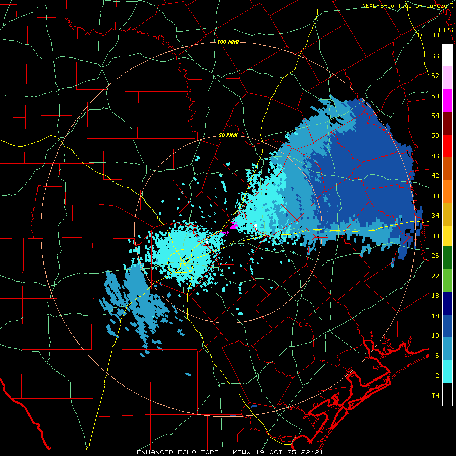
Task: Pick the bright orange legend swatch
Action: pos(447,192)
